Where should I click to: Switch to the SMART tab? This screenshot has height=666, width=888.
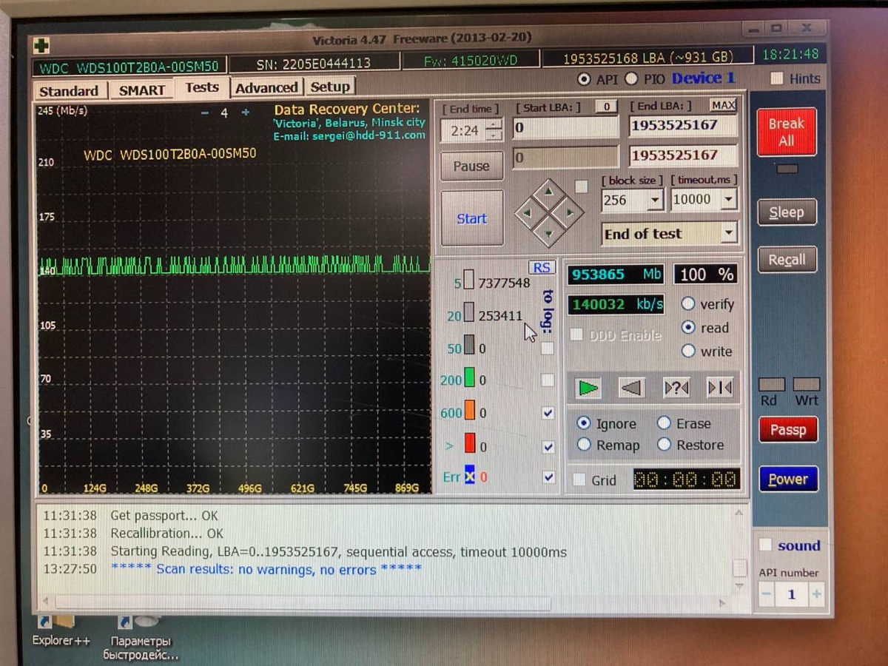[141, 90]
